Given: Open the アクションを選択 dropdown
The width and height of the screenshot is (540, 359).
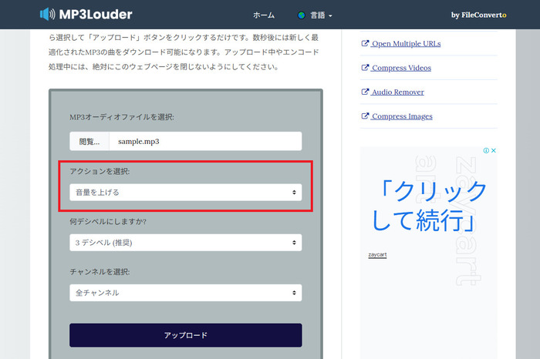Looking at the screenshot, I should pyautogui.click(x=185, y=192).
